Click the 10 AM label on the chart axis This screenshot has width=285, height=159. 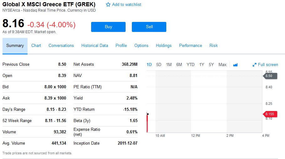(160, 136)
